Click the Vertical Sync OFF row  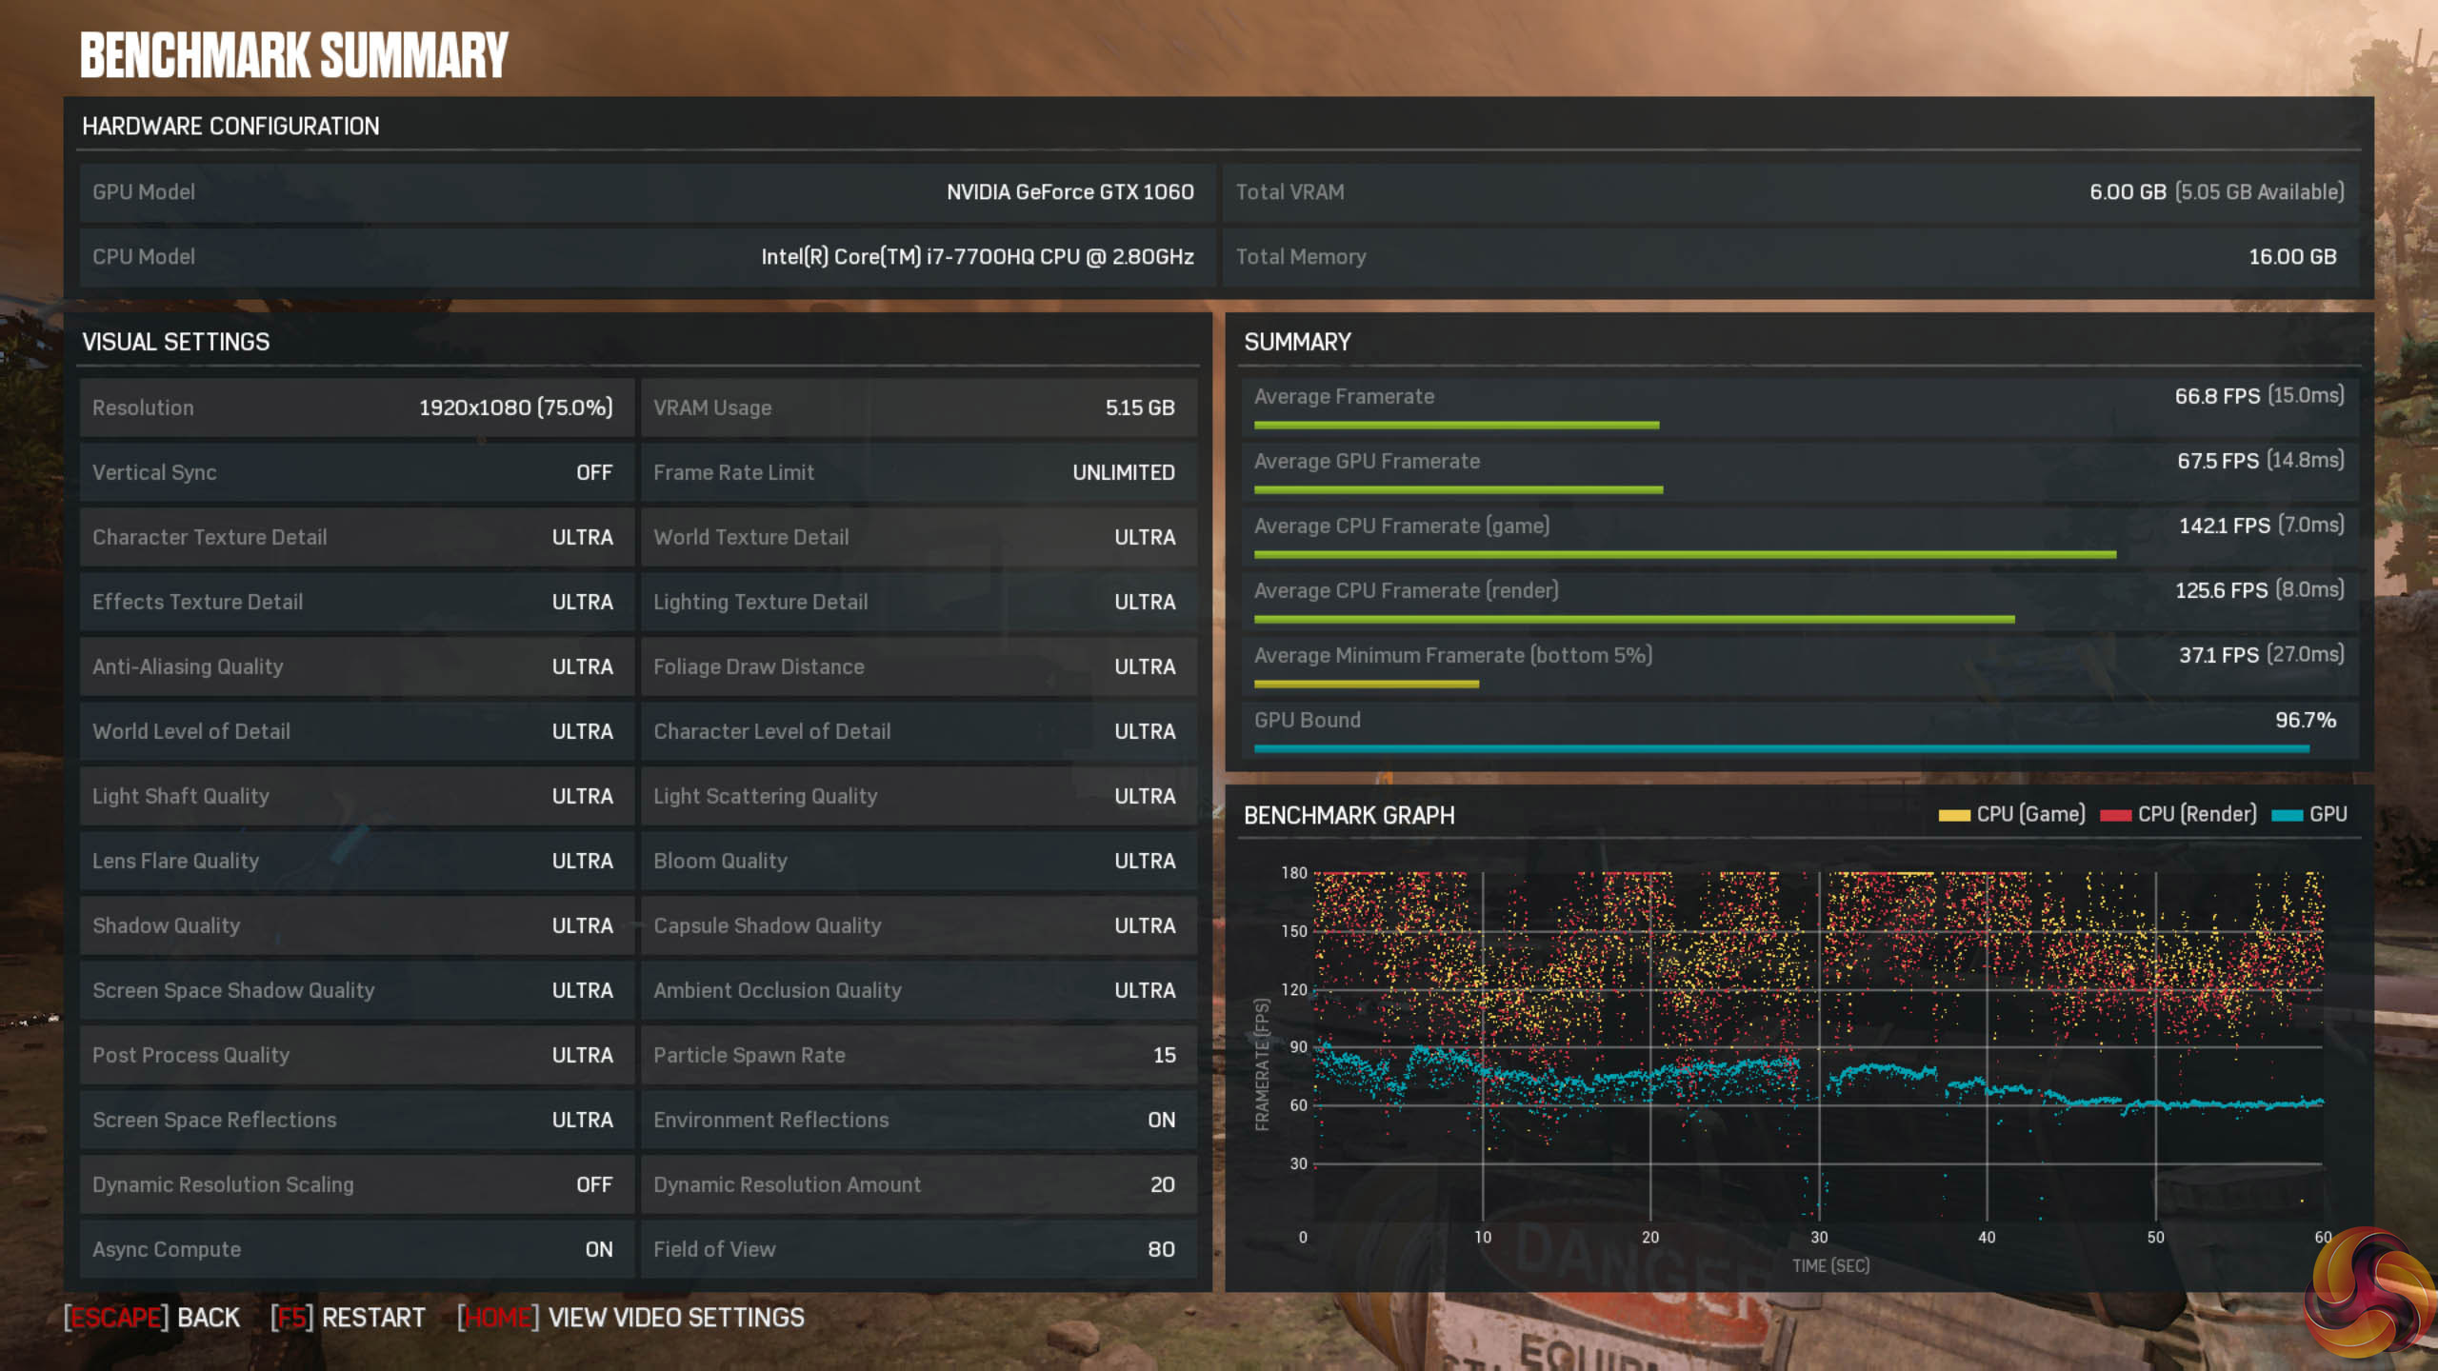coord(356,473)
